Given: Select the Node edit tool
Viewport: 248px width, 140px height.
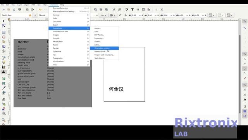Looking at the screenshot, I should (3, 26).
